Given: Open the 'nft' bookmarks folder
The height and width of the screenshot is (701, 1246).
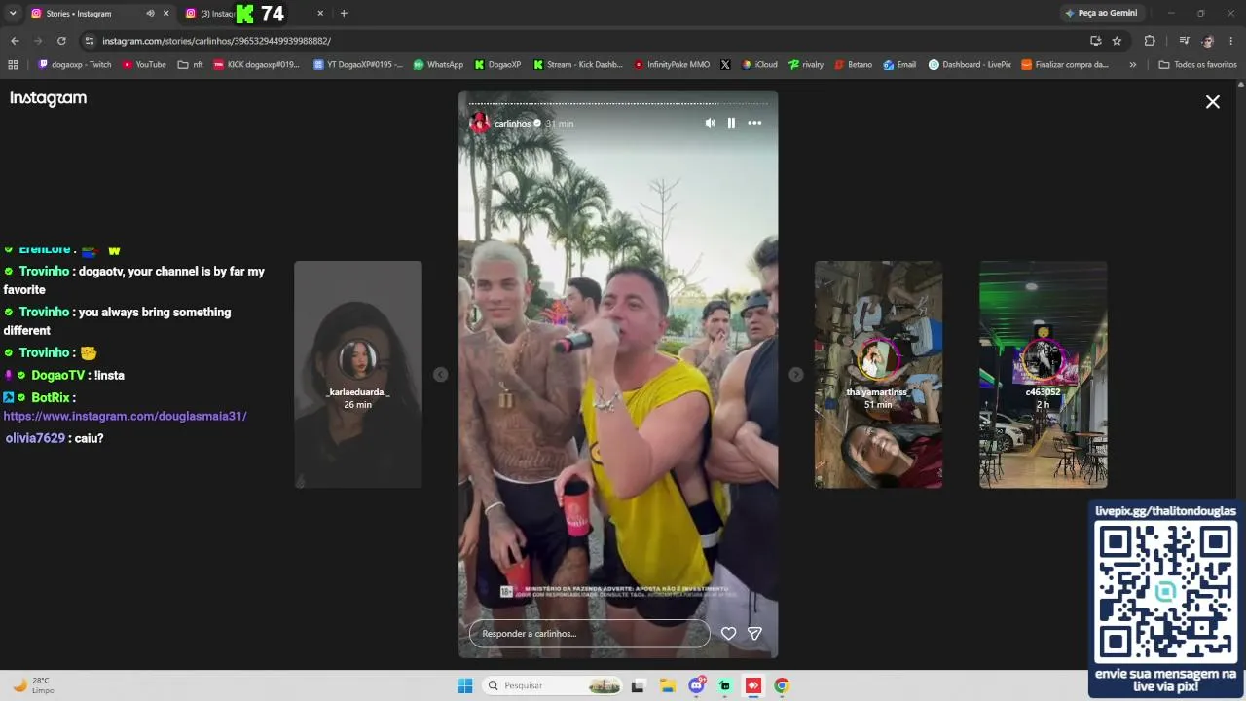Looking at the screenshot, I should [191, 65].
